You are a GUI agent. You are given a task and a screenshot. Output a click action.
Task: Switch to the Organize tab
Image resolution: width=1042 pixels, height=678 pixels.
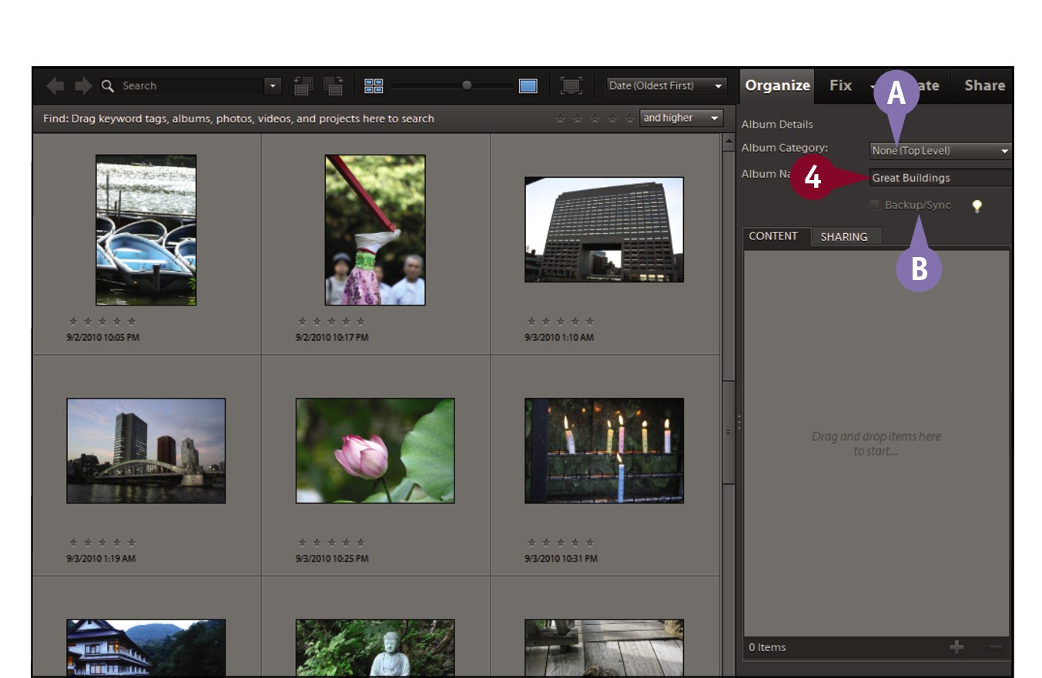(777, 85)
